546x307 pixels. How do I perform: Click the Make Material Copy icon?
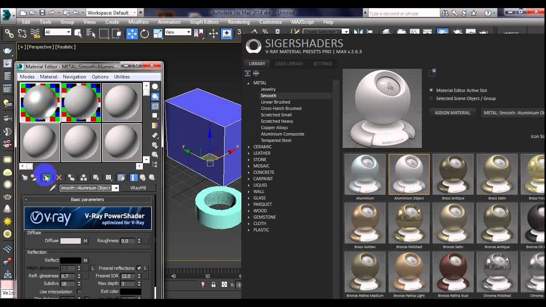(x=71, y=177)
